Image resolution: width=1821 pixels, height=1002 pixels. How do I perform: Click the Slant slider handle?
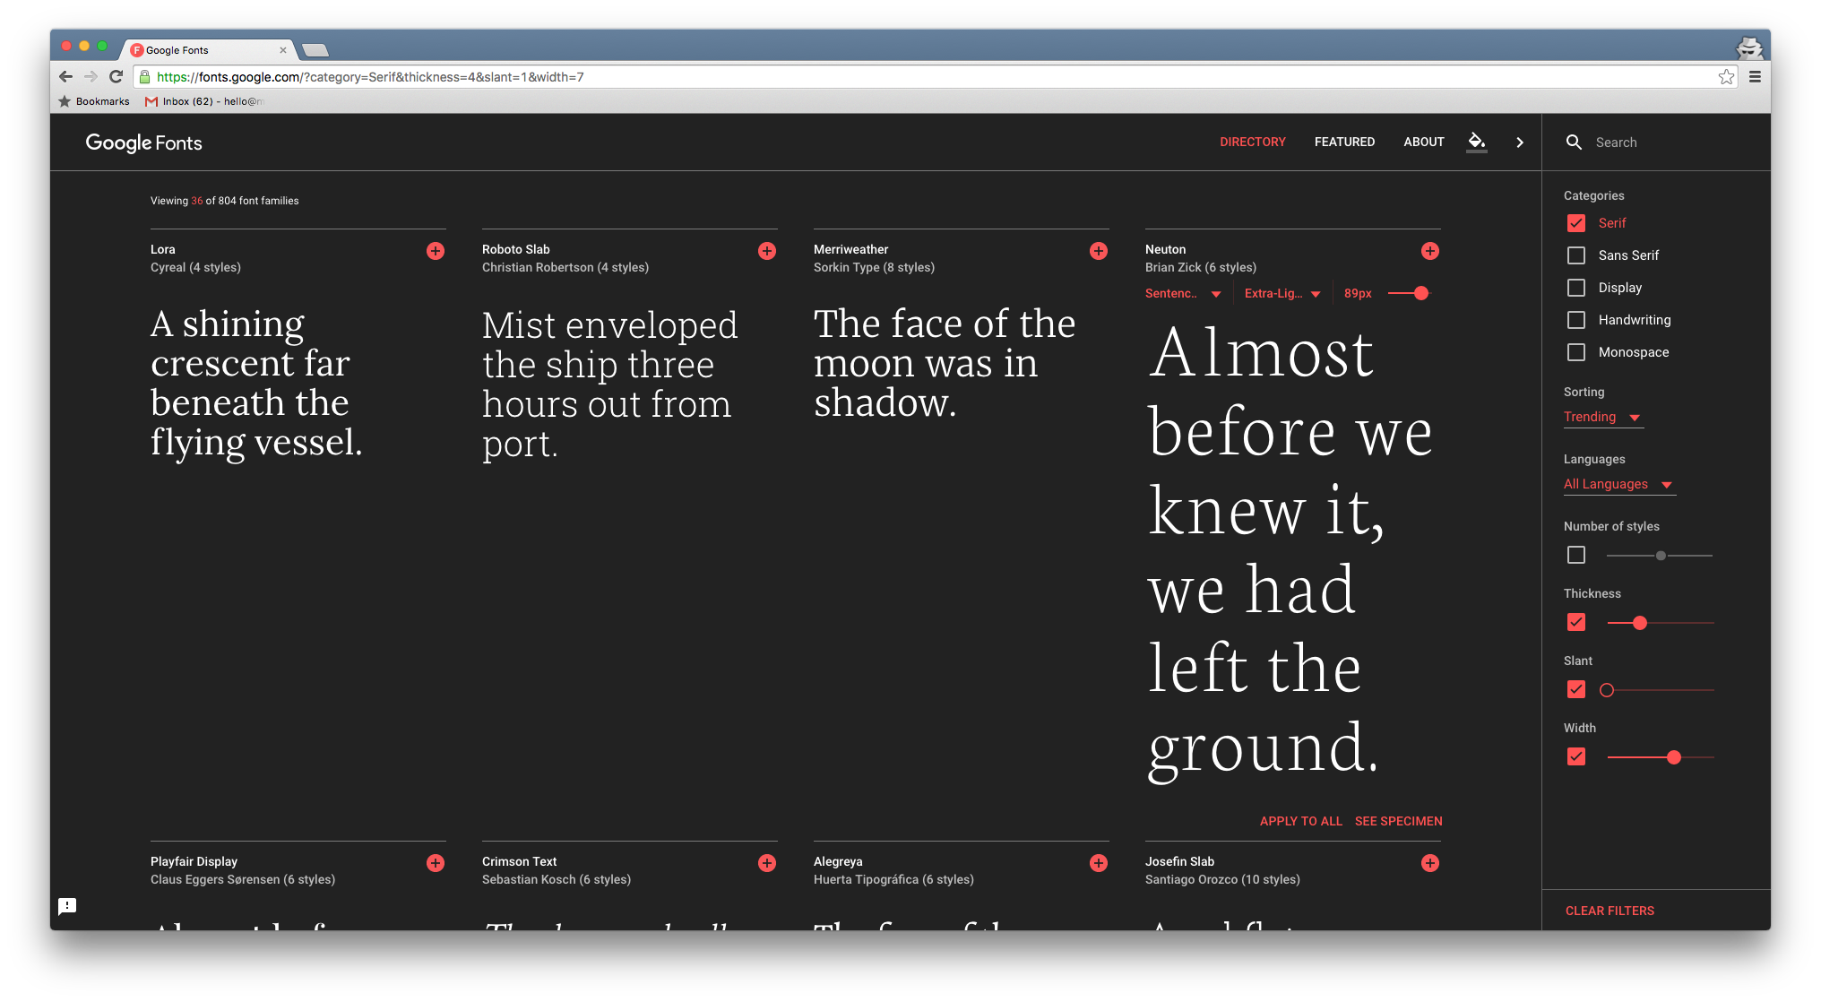(1607, 690)
